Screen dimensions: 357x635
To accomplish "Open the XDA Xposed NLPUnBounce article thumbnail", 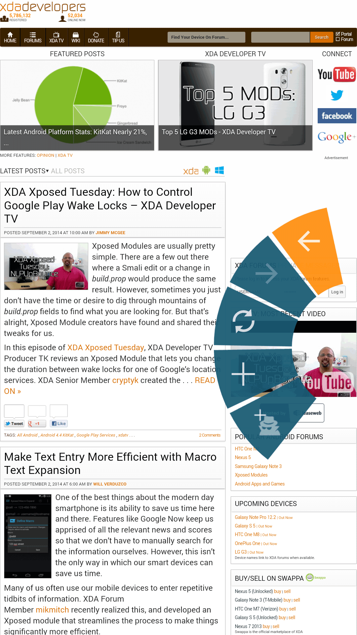I will tap(46, 266).
